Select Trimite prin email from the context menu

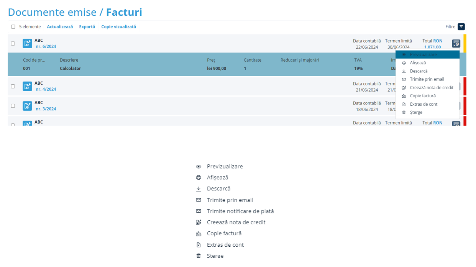pyautogui.click(x=427, y=79)
